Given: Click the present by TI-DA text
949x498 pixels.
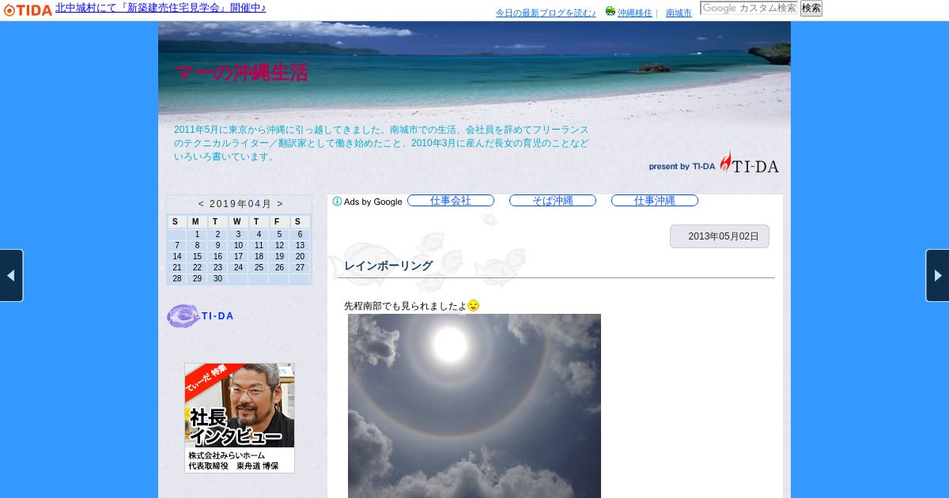Looking at the screenshot, I should pos(682,167).
